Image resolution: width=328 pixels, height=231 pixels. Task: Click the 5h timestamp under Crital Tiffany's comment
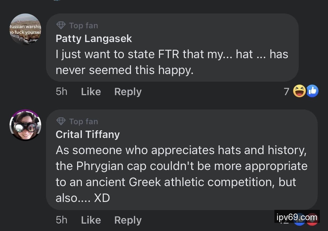62,220
